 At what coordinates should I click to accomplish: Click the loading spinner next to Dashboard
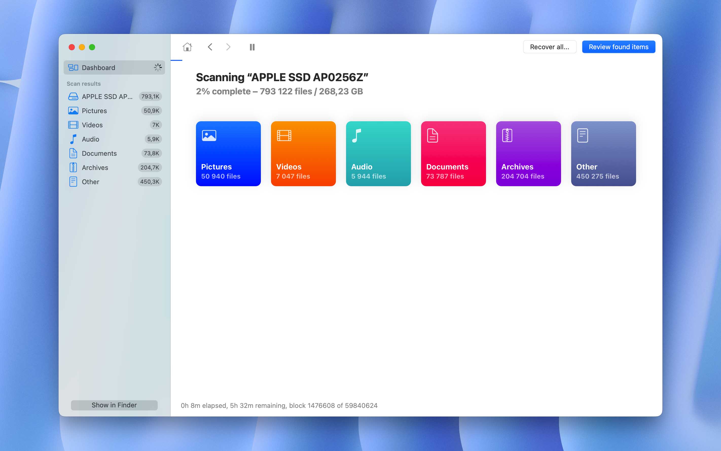[158, 67]
